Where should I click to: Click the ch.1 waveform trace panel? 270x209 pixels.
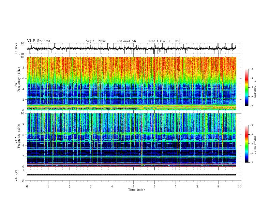pos(131,48)
